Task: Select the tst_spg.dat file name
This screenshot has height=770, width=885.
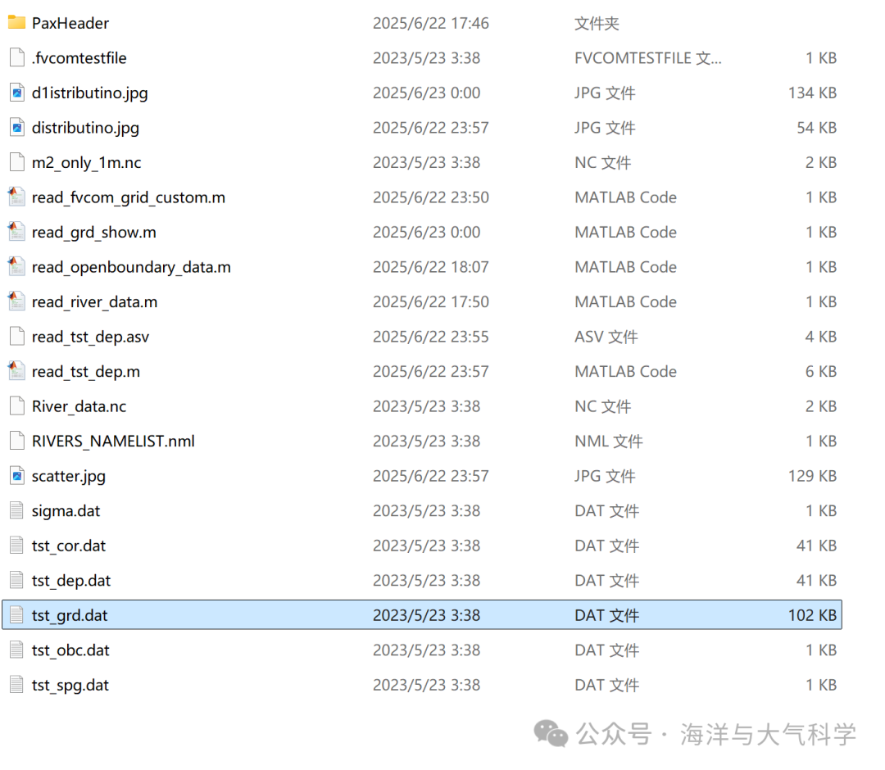Action: click(x=70, y=685)
